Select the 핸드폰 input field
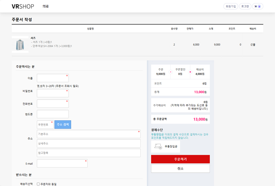 pos(53,114)
